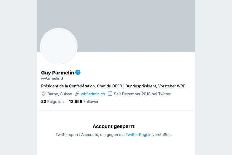The height and width of the screenshot is (155, 232).
Task: Click the French bio text mentioning DEFR
Action: 82,86
